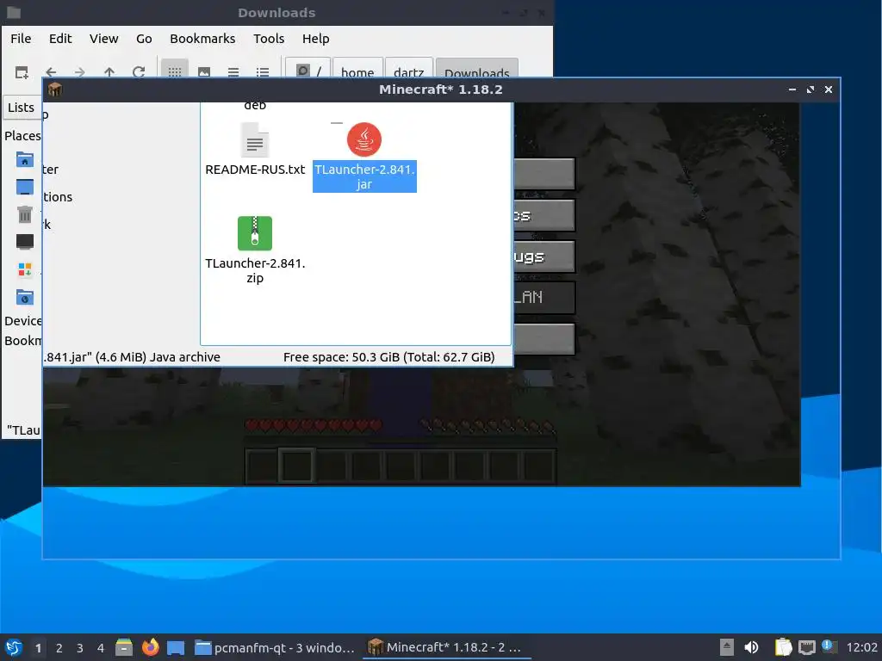Open removable media tray icon
Viewport: 882px width, 661px height.
(727, 647)
